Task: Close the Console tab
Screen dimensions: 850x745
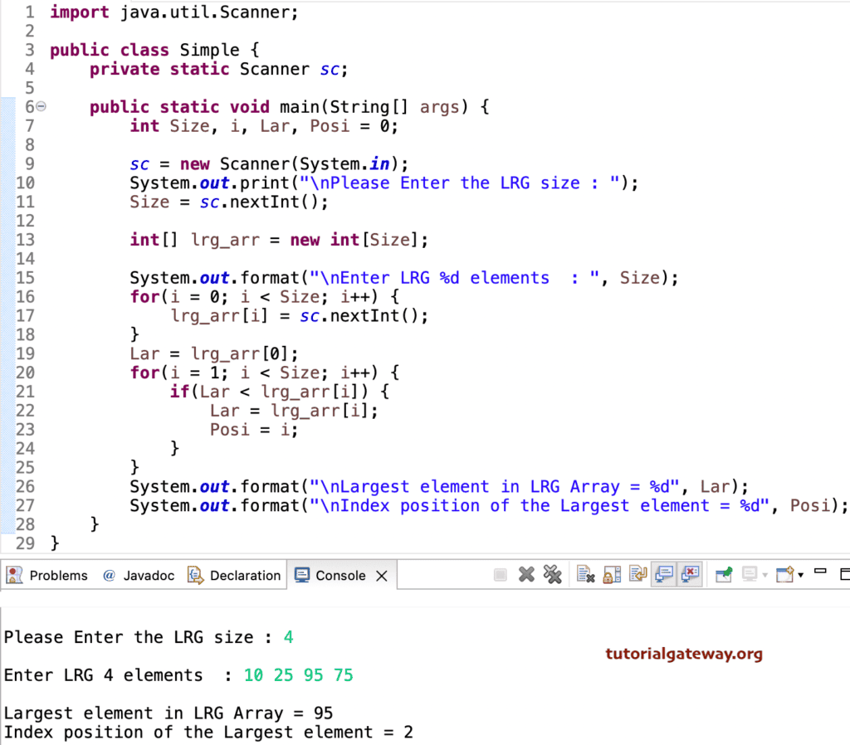Action: click(x=380, y=574)
